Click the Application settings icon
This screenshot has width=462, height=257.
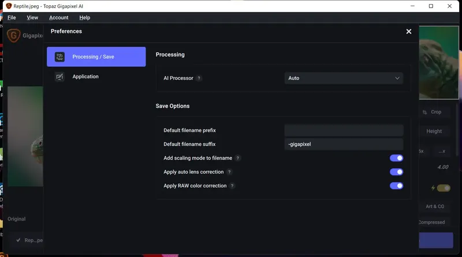click(59, 77)
